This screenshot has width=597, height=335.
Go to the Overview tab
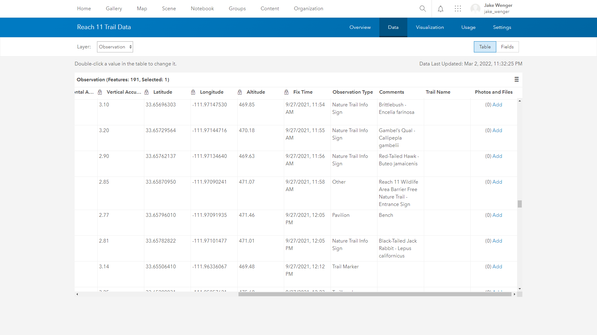pos(360,27)
